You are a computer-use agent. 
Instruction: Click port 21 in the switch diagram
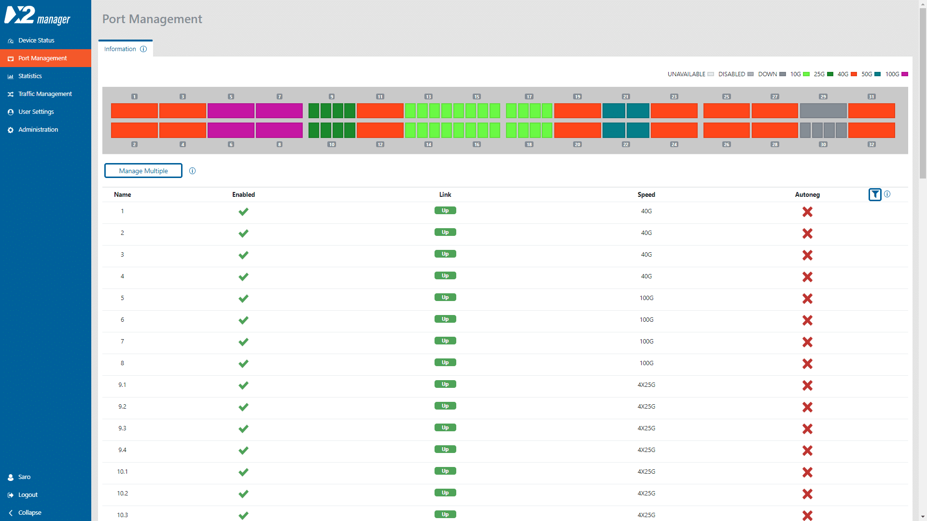tap(614, 110)
